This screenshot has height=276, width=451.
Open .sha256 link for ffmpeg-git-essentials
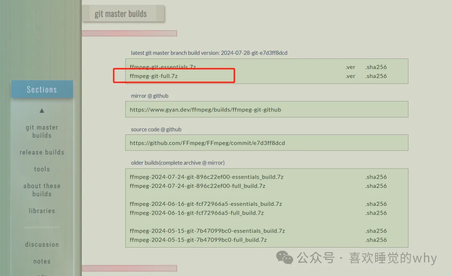point(376,67)
